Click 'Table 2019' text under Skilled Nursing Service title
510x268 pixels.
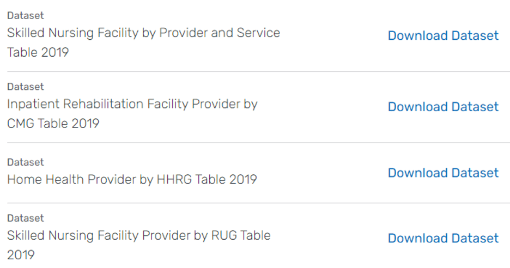(x=38, y=53)
